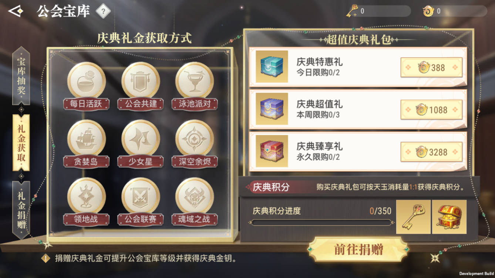Select the 每日活跃 potion icon
The width and height of the screenshot is (495, 278).
click(86, 81)
